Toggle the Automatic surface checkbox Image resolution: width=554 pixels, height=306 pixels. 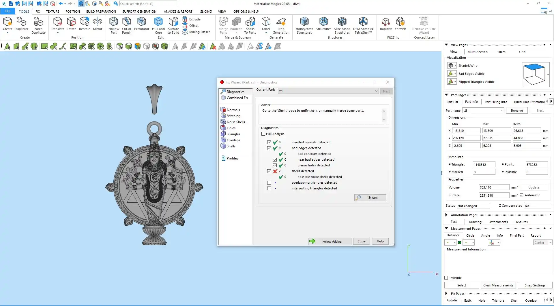tap(521, 195)
